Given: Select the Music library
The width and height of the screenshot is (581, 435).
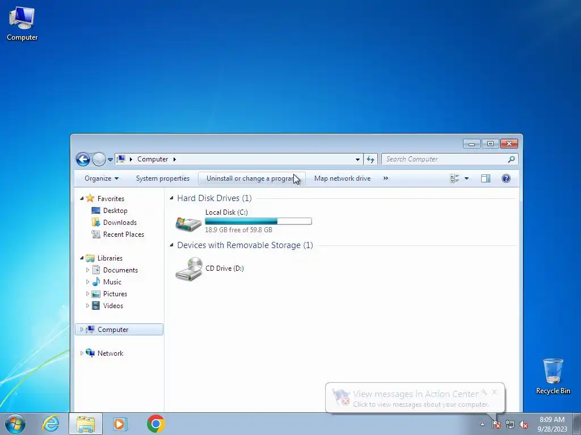Looking at the screenshot, I should 112,282.
